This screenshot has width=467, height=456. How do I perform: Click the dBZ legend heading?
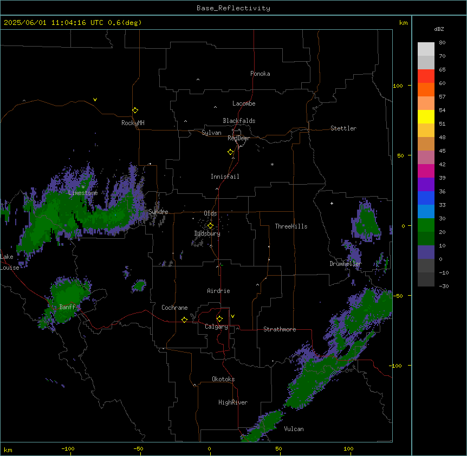click(439, 29)
